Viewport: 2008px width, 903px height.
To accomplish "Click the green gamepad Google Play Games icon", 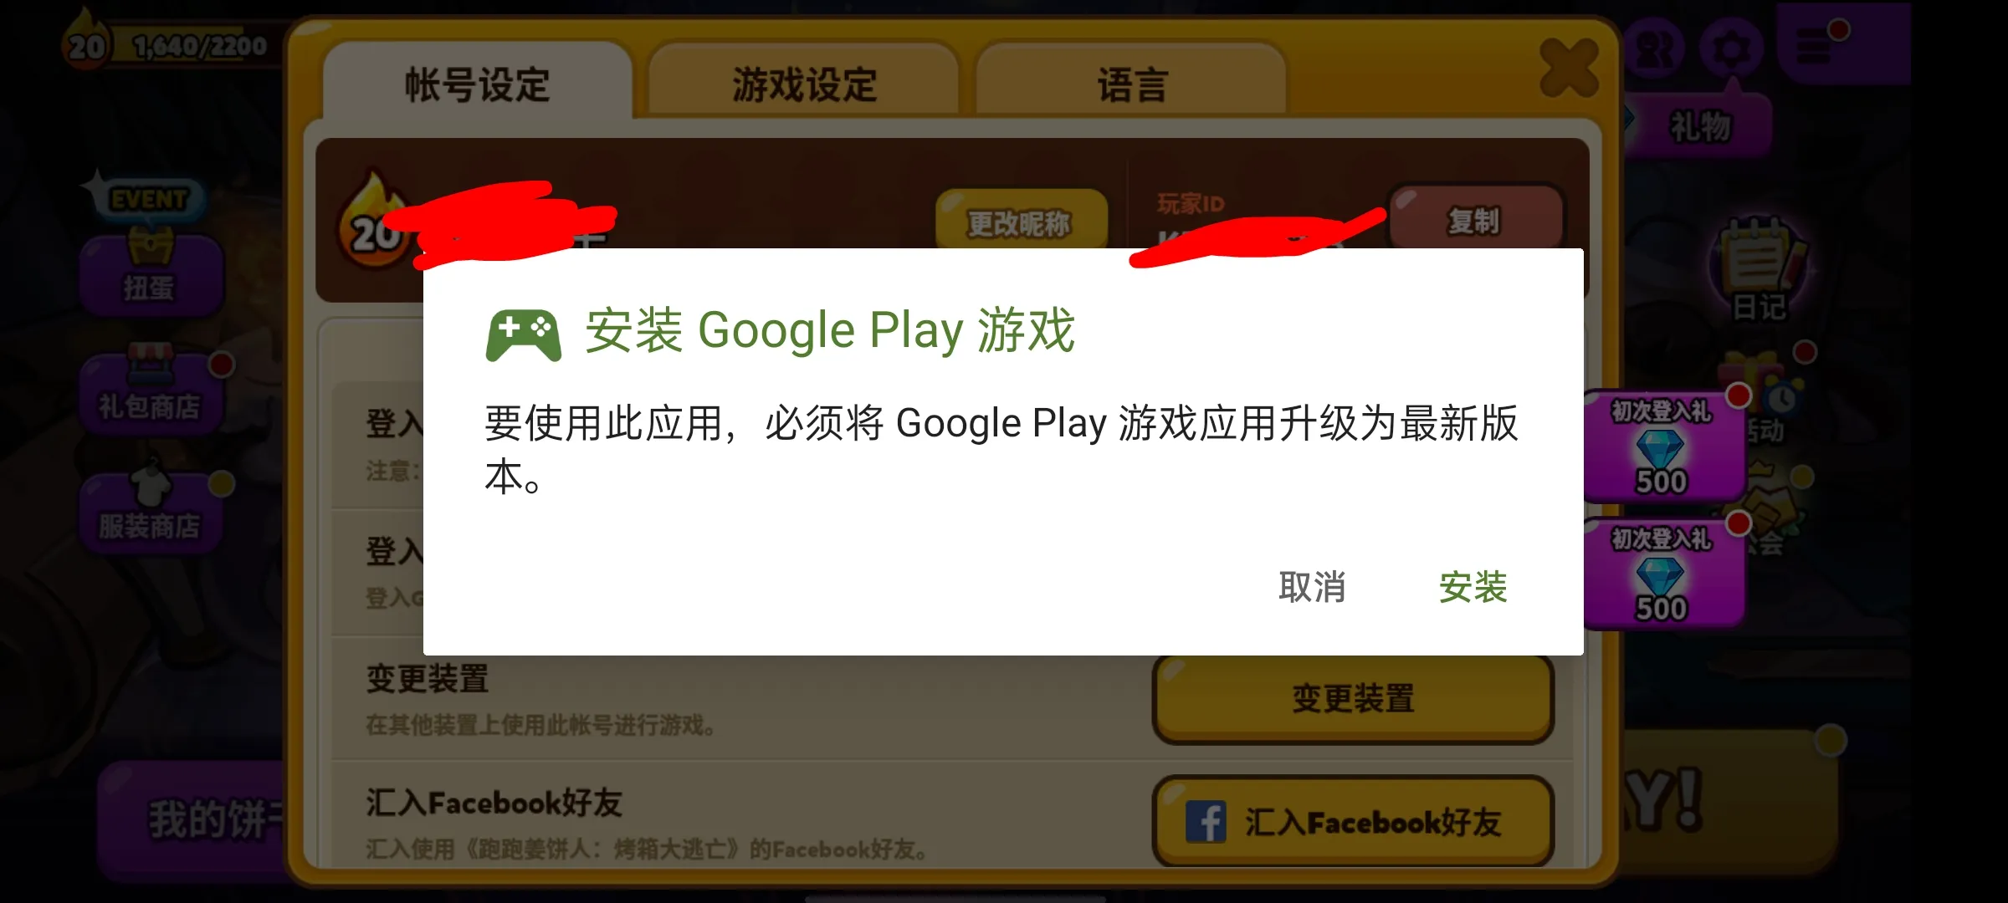I will pos(524,335).
